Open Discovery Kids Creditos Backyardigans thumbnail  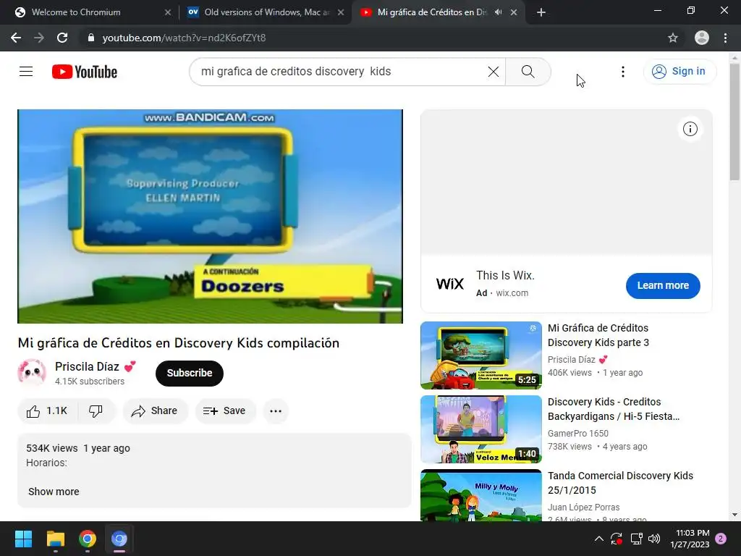point(481,429)
